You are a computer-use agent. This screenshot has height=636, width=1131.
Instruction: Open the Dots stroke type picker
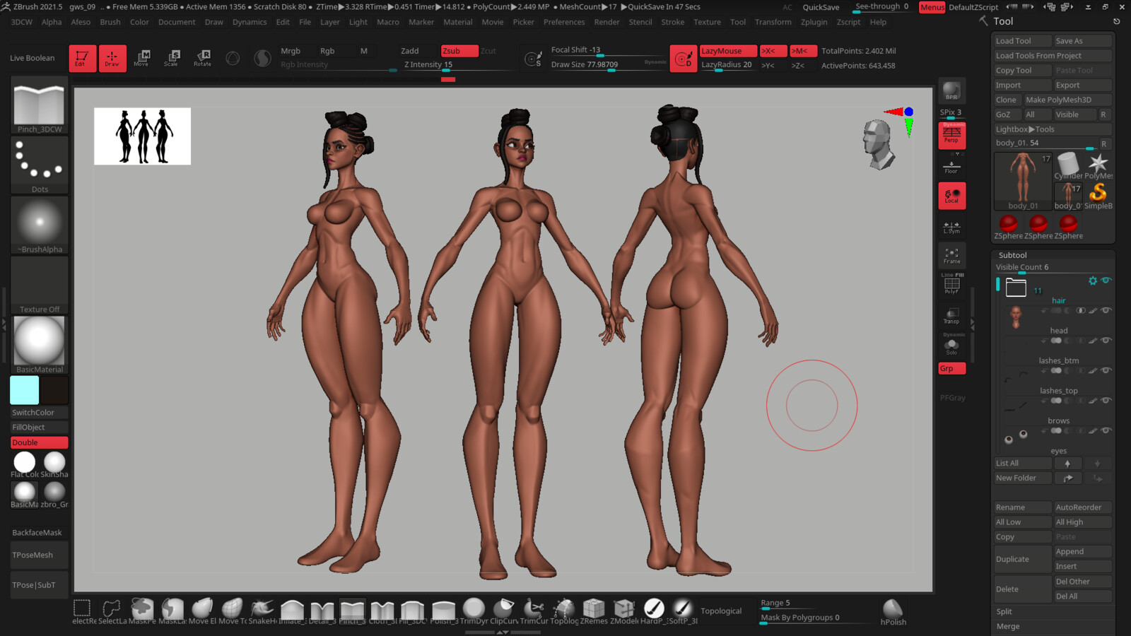coord(40,165)
